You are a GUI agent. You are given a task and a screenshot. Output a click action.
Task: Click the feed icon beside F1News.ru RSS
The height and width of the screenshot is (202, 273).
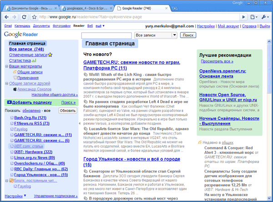[x=12, y=123]
